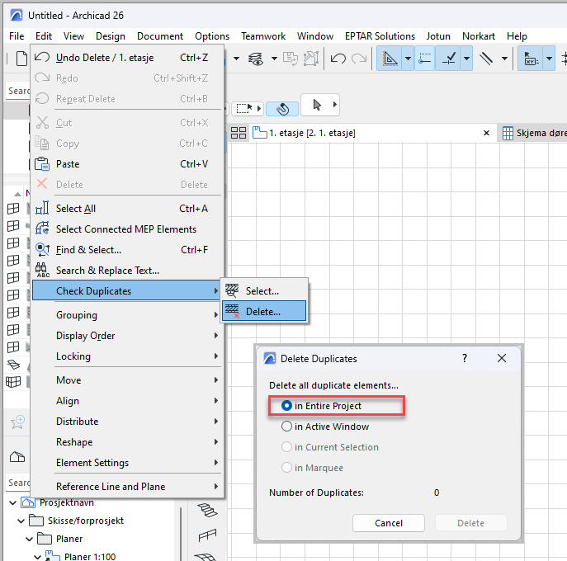Select the 'in Active Window' radio button
567x561 pixels.
286,427
